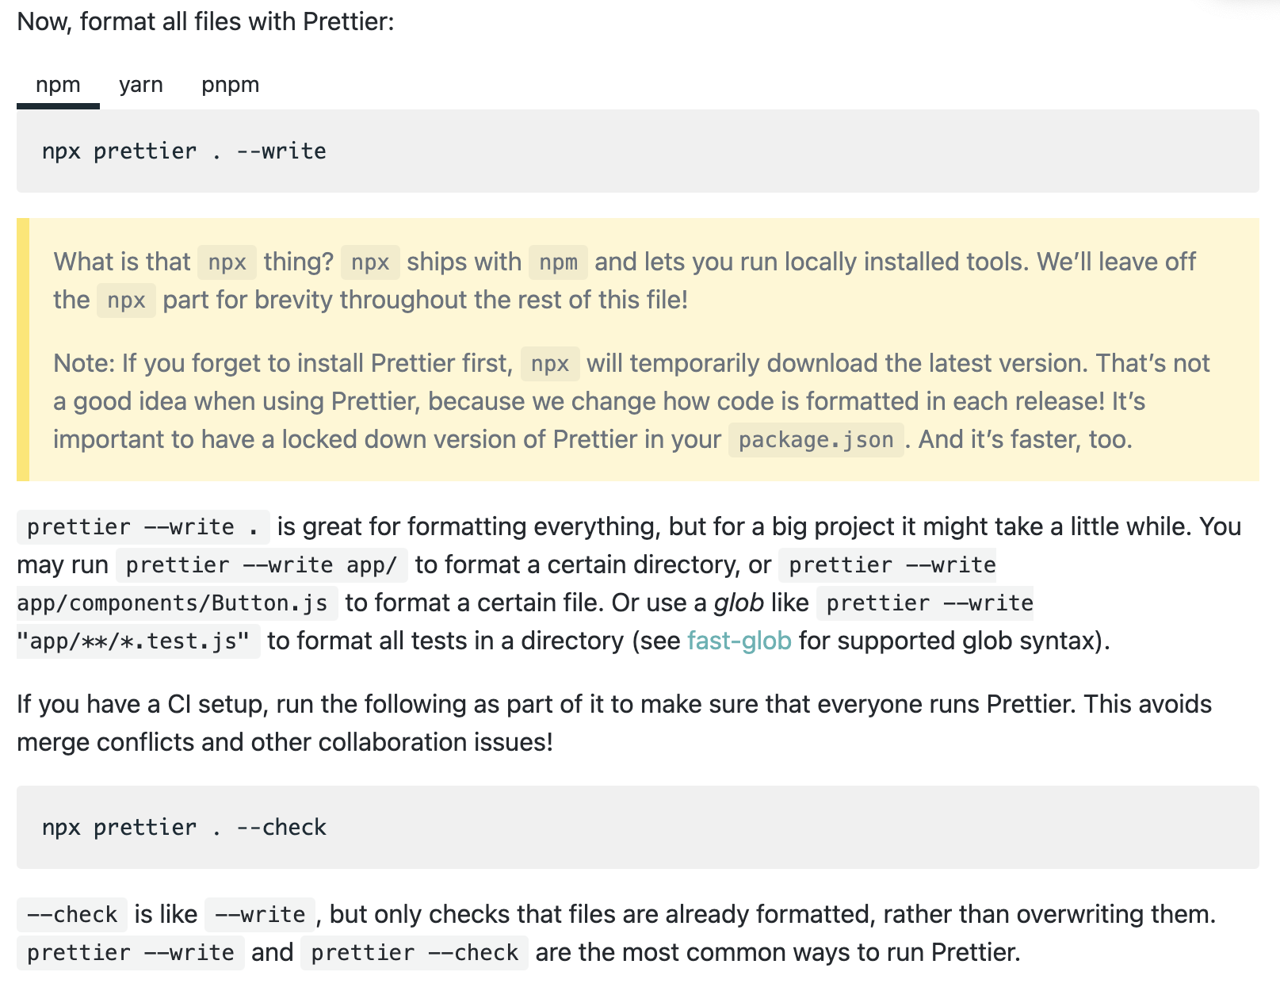This screenshot has height=991, width=1280.
Task: Click npx code before 'will temporarily download'
Action: tap(550, 364)
